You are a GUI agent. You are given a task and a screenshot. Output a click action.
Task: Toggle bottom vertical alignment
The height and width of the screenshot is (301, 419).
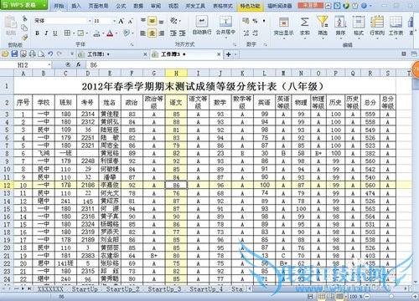point(162,22)
